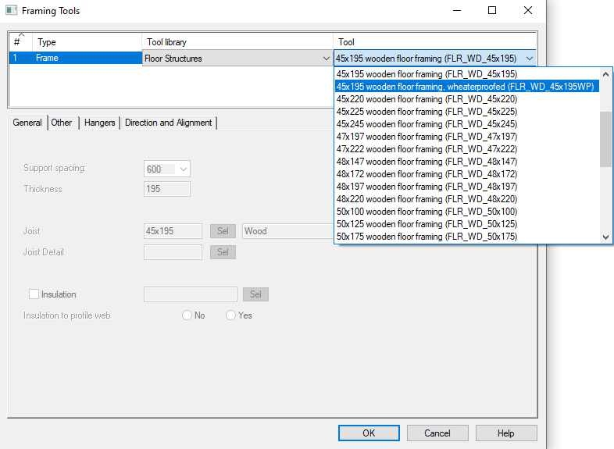Select the No radio button

187,315
